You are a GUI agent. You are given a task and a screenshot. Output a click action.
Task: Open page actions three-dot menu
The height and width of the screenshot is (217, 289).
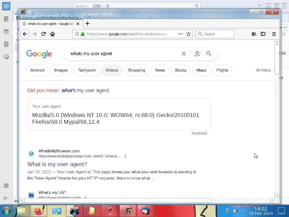[181, 34]
